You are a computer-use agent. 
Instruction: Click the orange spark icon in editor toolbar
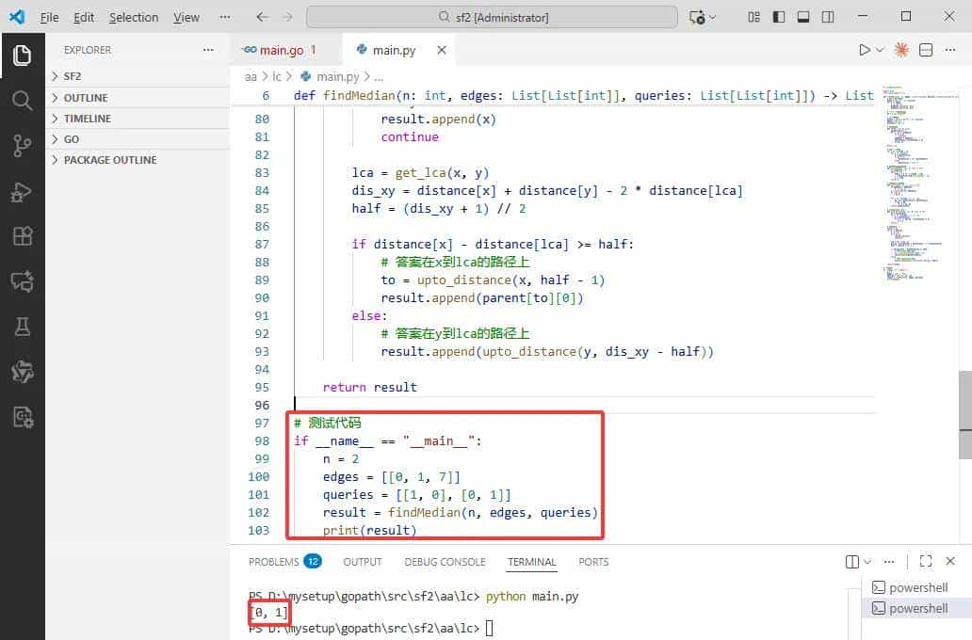[901, 50]
